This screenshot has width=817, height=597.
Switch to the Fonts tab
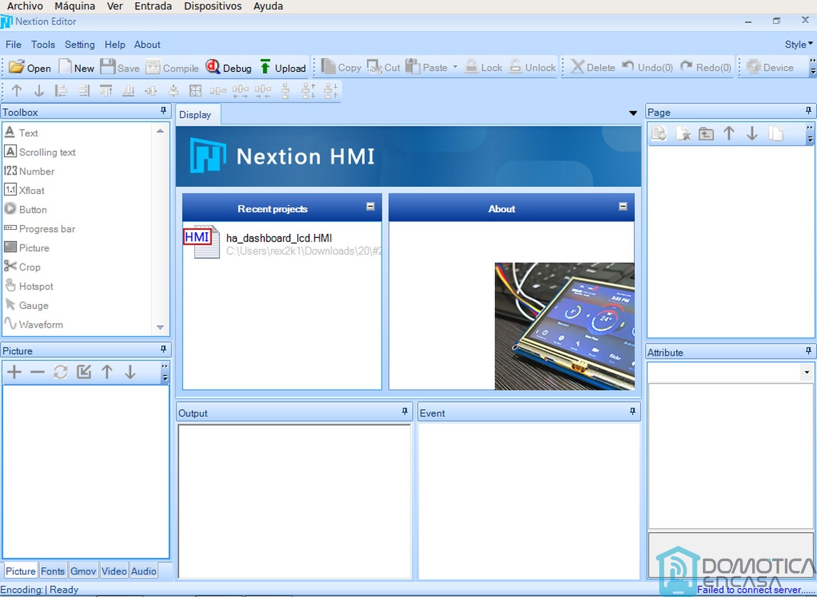coord(53,570)
